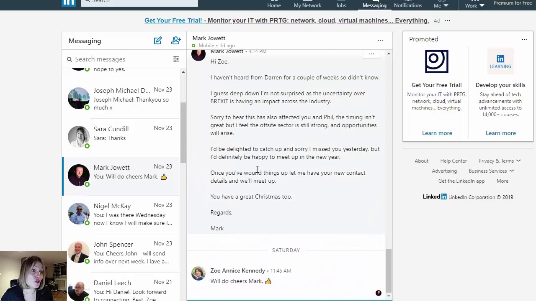Open options ellipsis on Mark Jowett's 4:14 PM message
Image resolution: width=536 pixels, height=301 pixels.
click(371, 54)
